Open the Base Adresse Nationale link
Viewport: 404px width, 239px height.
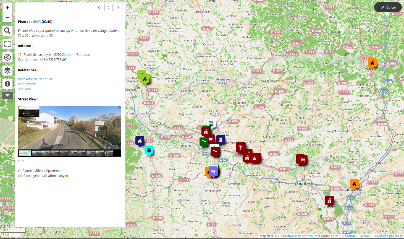35,79
